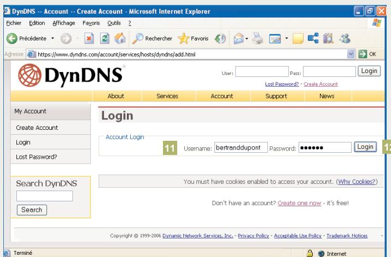Open the Affichage menu
The image size is (391, 257).
(64, 23)
